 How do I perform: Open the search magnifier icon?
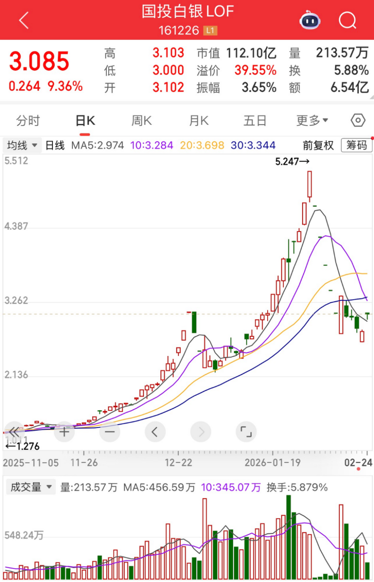point(347,20)
